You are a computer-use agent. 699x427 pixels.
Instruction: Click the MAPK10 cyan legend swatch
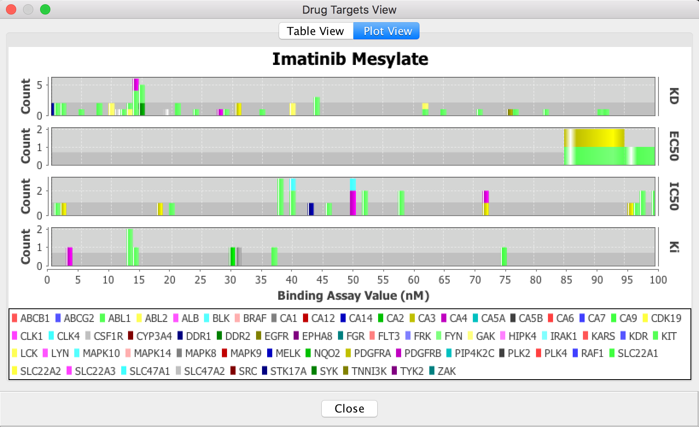click(x=77, y=354)
